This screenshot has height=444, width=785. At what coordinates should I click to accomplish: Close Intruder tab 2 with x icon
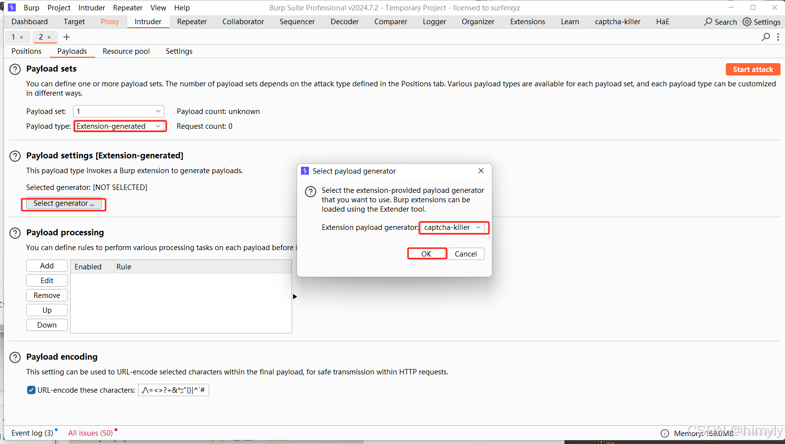point(49,37)
